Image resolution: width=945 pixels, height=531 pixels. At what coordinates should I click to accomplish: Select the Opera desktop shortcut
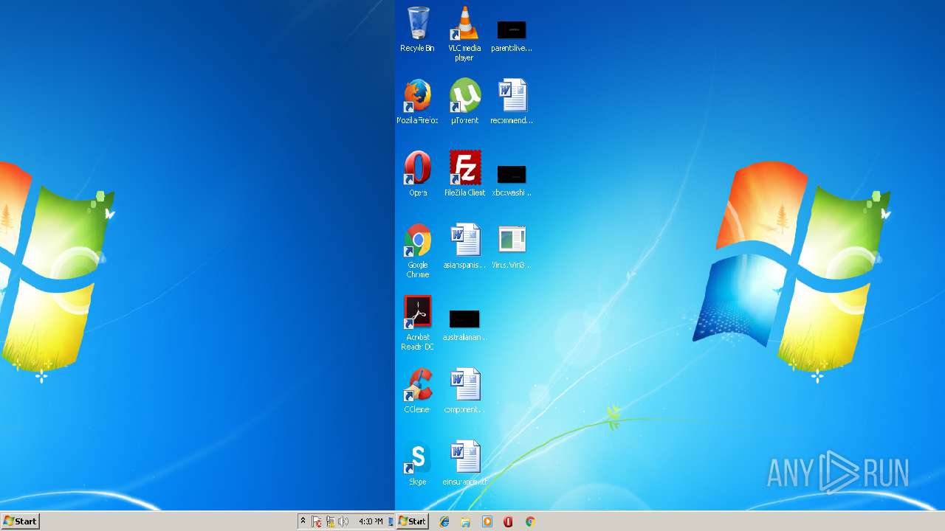tap(417, 174)
